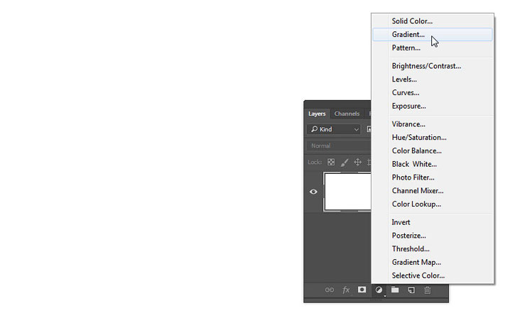Open the Normal blend mode dropdown
The height and width of the screenshot is (318, 515).
click(339, 146)
